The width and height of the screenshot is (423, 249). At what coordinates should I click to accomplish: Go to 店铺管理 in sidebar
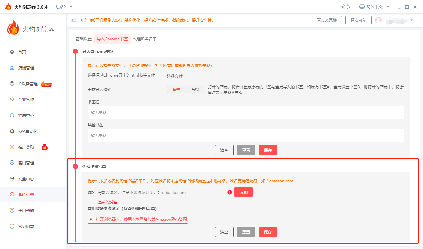pyautogui.click(x=26, y=68)
